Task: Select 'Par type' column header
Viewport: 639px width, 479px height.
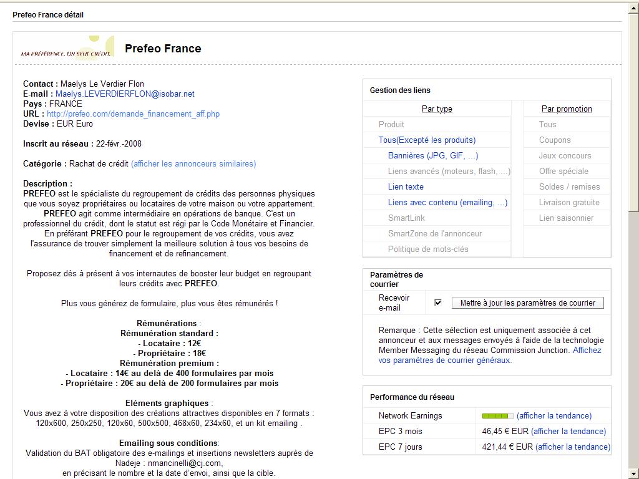Action: 437,109
